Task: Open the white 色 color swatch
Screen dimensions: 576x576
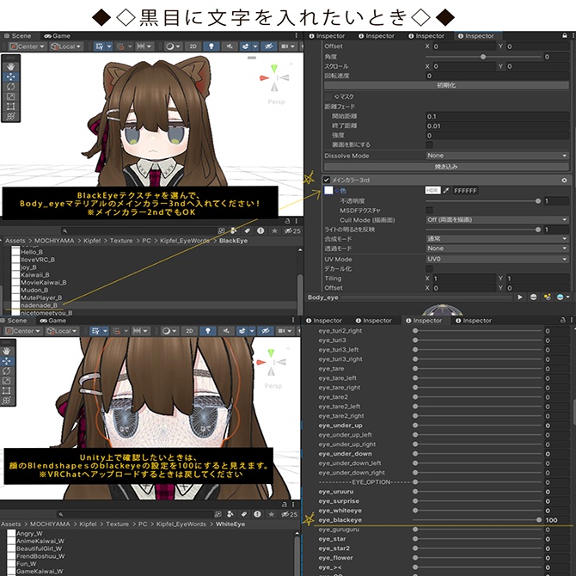Action: click(328, 190)
